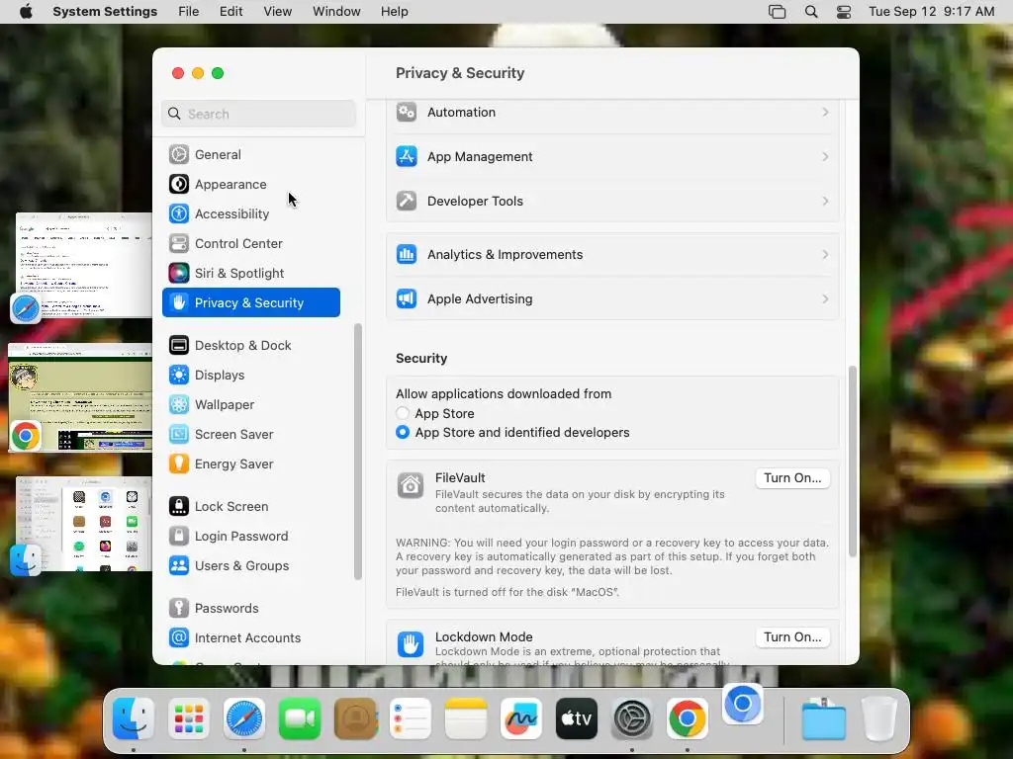Click the App Management icon

pyautogui.click(x=407, y=157)
